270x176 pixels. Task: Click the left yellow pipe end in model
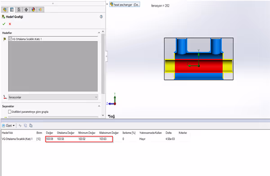click(x=170, y=66)
